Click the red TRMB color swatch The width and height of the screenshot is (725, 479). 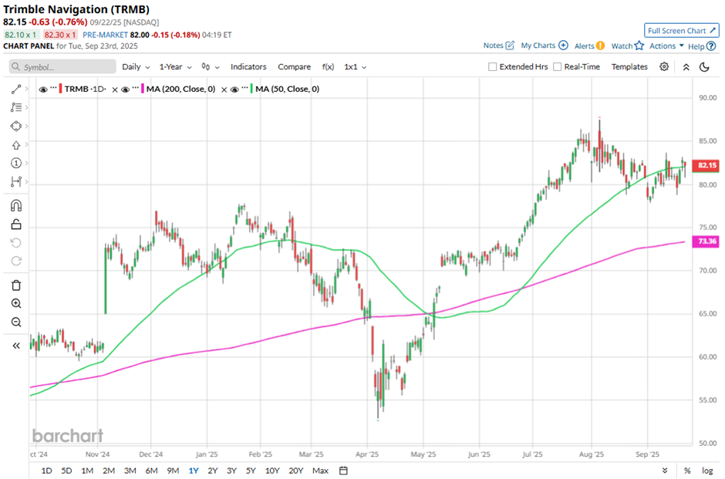click(x=61, y=89)
